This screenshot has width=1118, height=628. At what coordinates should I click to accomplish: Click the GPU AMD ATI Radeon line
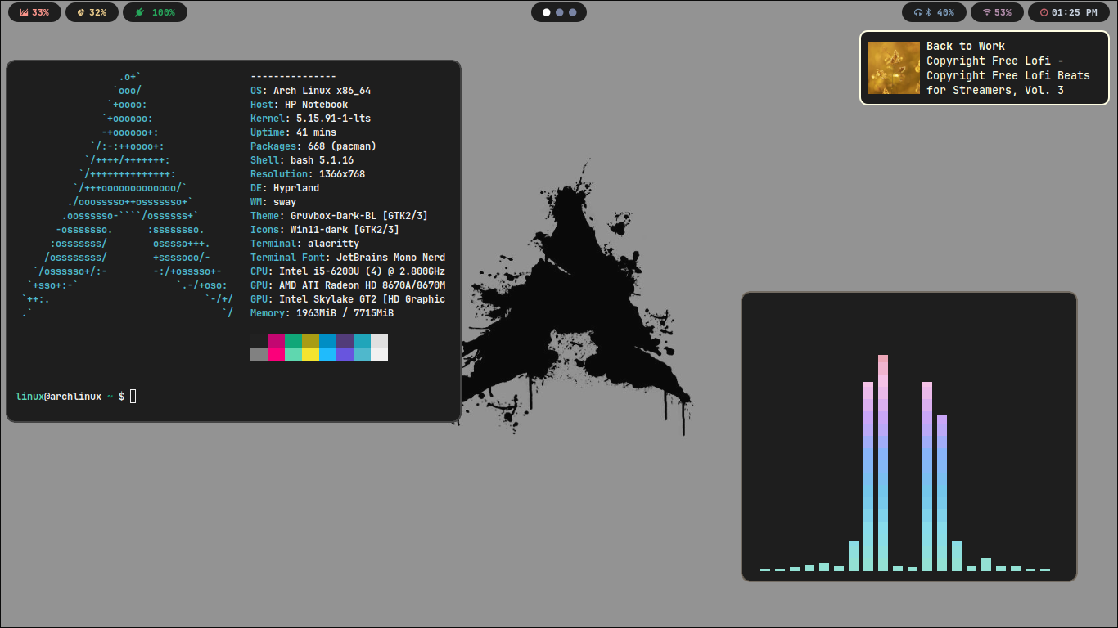(348, 285)
